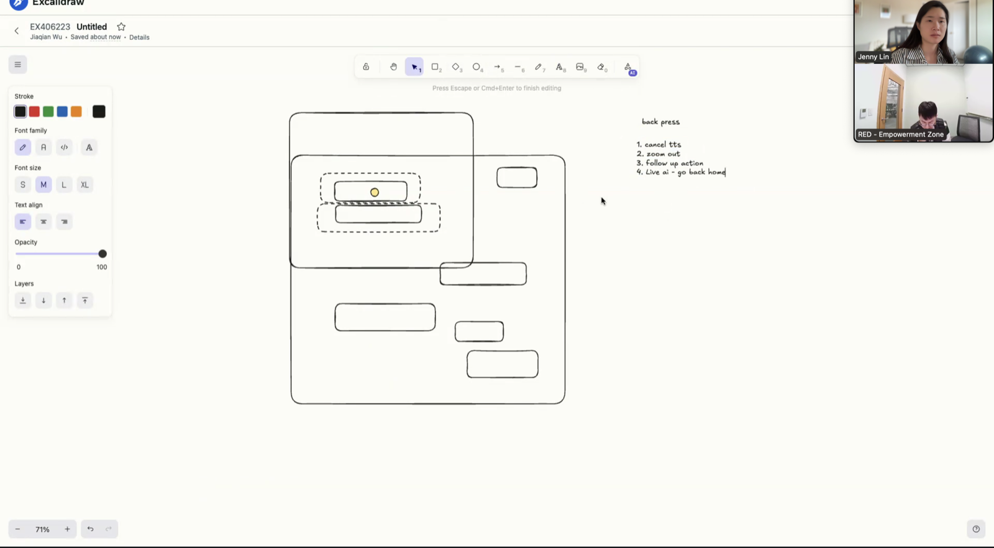Redo the last action
The height and width of the screenshot is (548, 994).
109,529
